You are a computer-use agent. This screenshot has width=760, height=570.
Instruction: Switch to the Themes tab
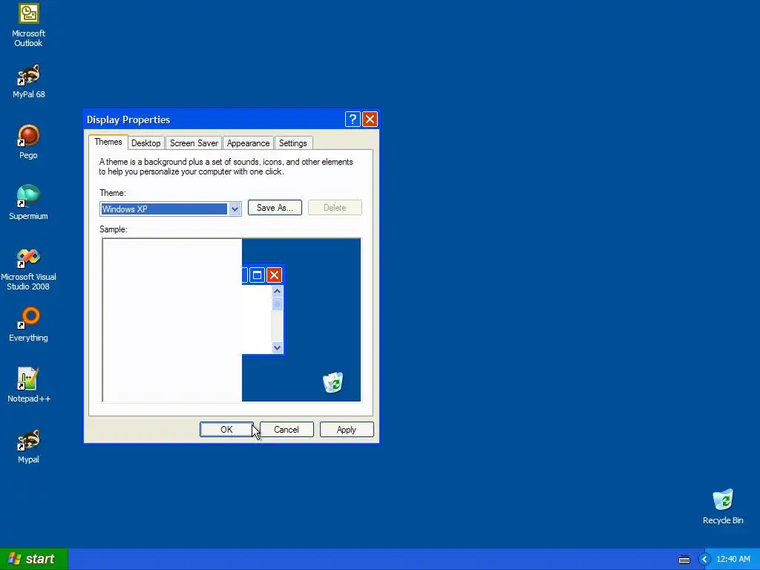(x=108, y=142)
